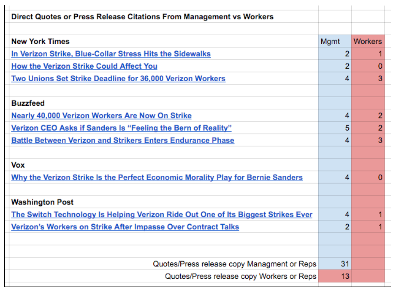Select Mgmt count for 'Switch Technology' row
The height and width of the screenshot is (296, 399).
(335, 214)
